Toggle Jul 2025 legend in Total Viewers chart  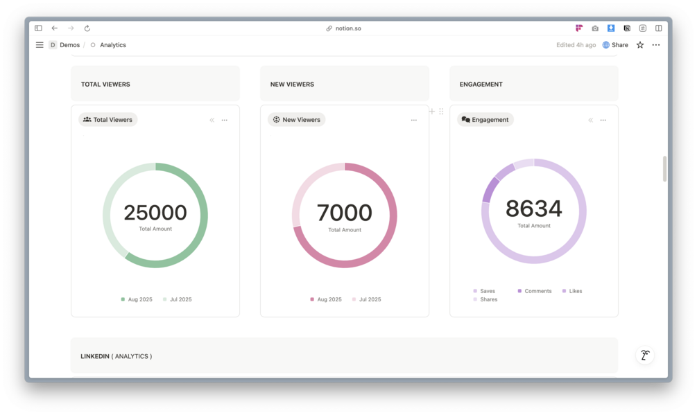click(177, 299)
